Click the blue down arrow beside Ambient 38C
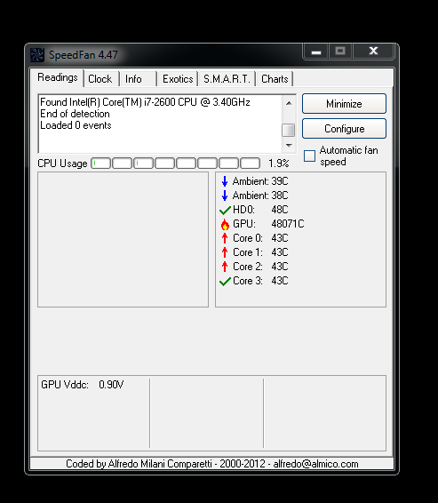 225,196
